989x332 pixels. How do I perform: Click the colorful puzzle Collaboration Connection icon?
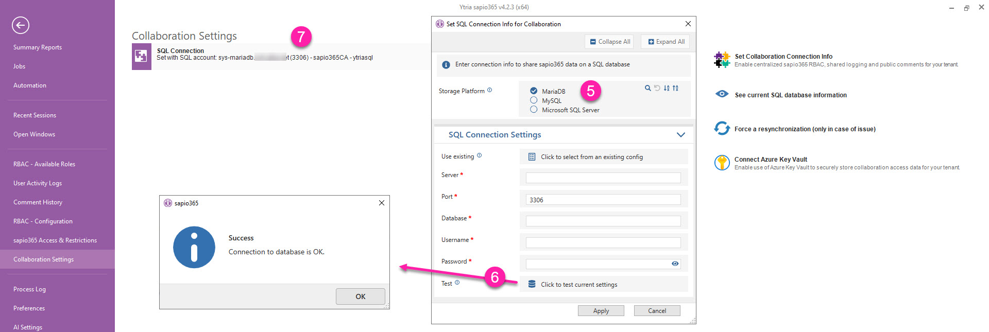click(x=722, y=60)
